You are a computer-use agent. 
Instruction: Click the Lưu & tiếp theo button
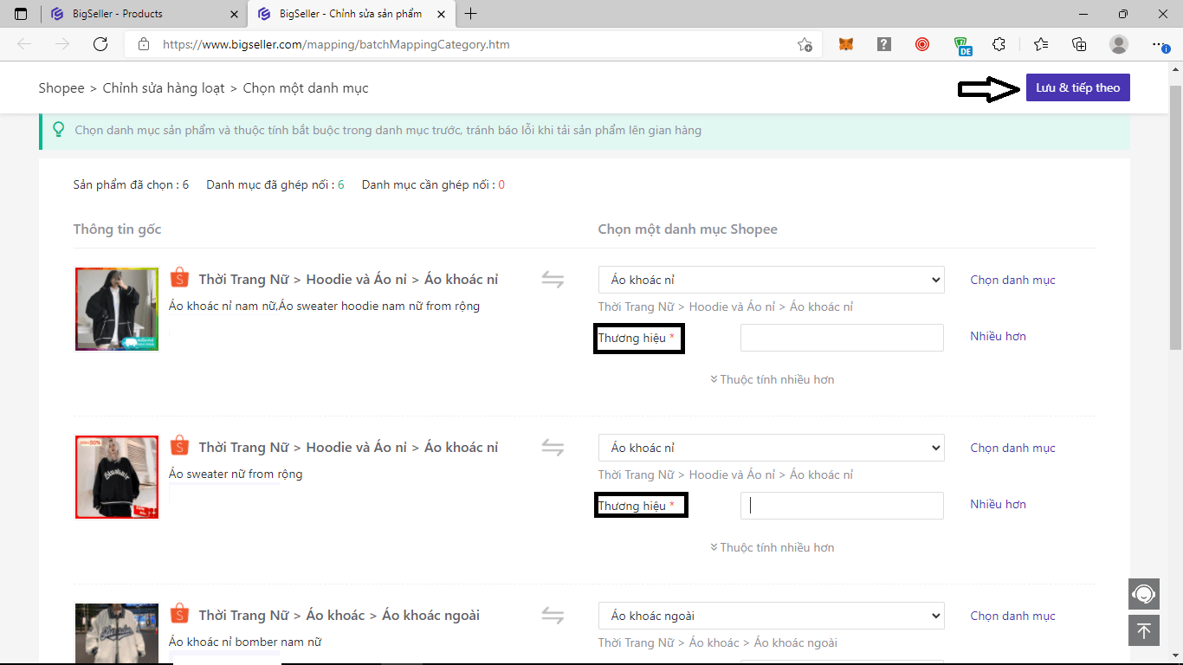click(1077, 87)
